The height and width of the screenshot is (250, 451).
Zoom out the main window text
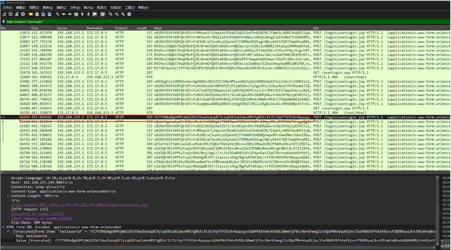(117, 14)
